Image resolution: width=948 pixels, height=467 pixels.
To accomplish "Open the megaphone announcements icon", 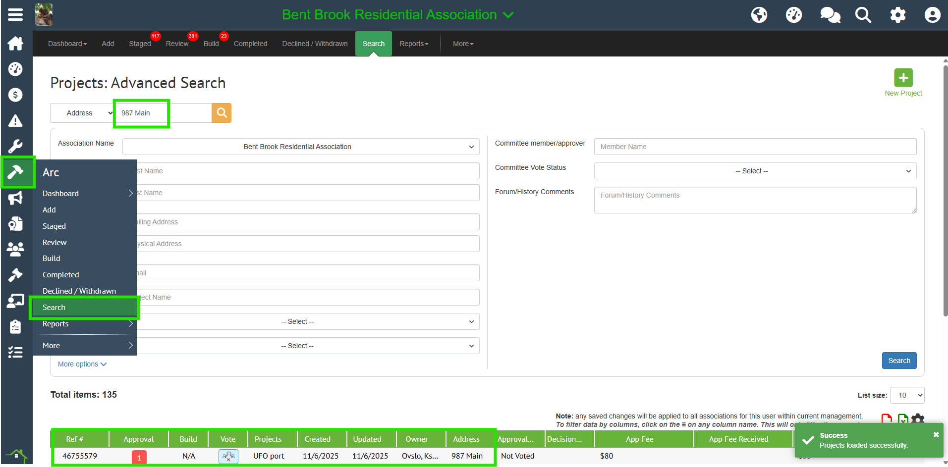I will pos(15,198).
